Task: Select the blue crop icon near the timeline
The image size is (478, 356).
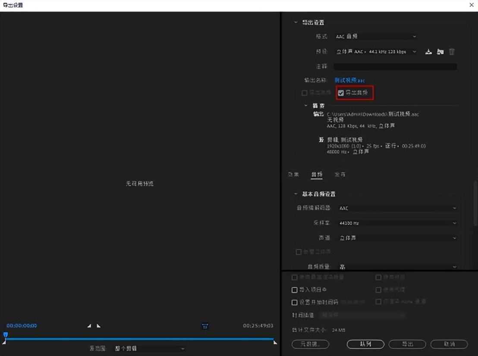Action: pos(204,326)
